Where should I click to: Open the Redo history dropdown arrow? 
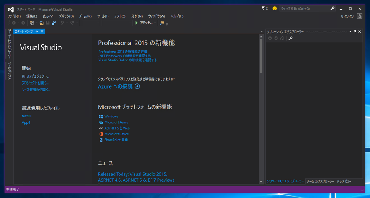[77, 23]
